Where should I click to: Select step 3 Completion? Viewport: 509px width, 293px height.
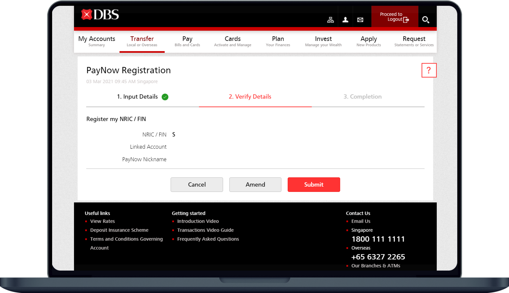click(363, 97)
